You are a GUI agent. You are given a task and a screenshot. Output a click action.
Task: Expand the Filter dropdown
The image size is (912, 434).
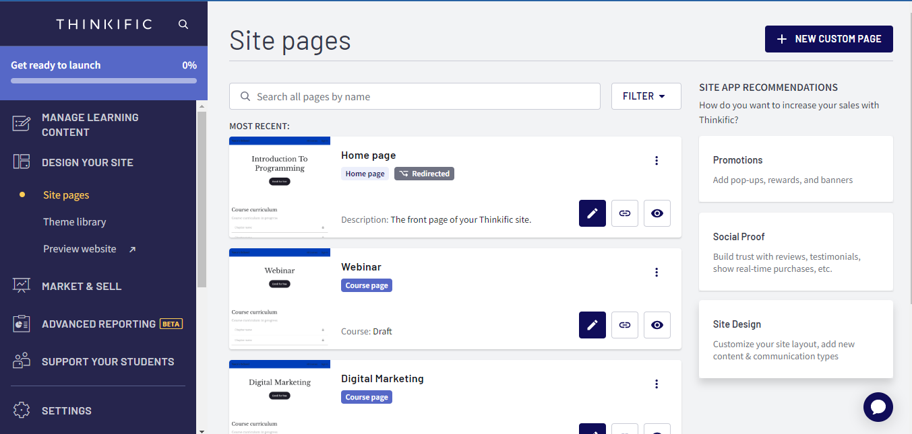(646, 96)
